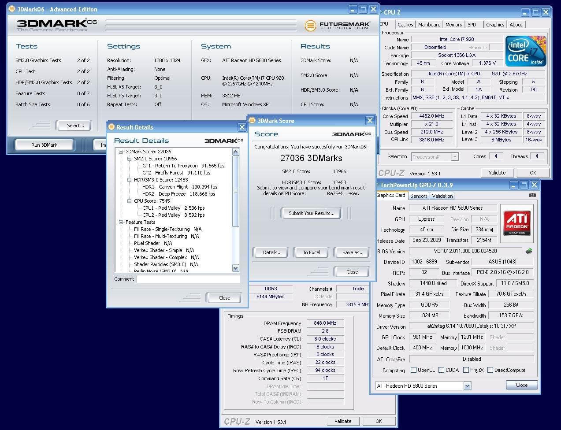Toggle the PhysX checkbox in GPU-Z
Image resolution: width=561 pixels, height=430 pixels.
point(466,370)
